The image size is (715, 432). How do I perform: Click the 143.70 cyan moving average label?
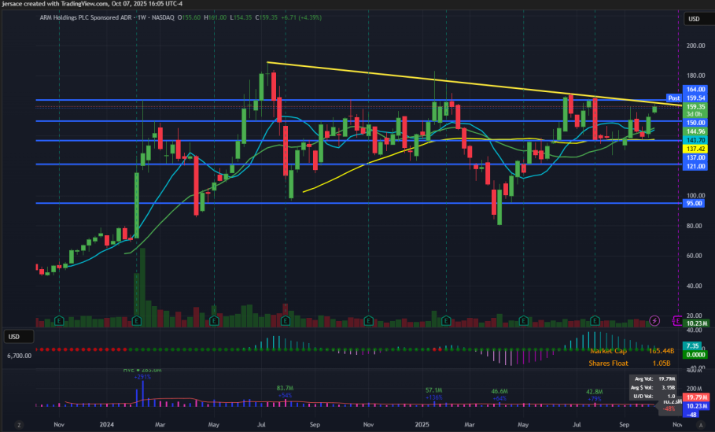click(695, 140)
